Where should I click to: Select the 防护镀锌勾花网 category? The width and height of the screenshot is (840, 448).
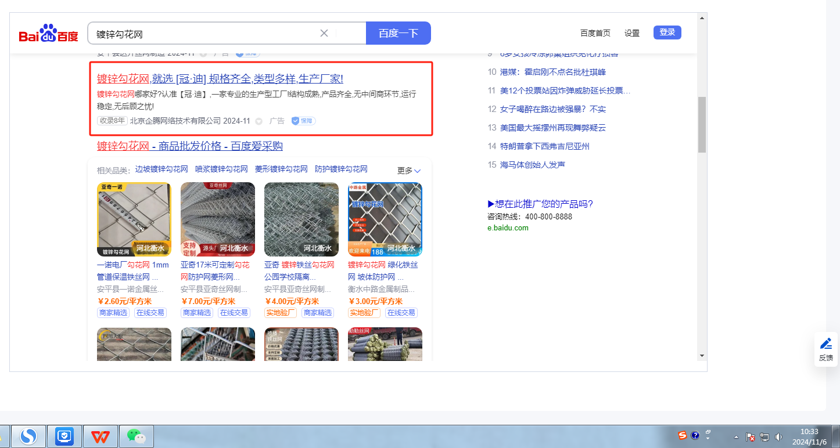[341, 169]
